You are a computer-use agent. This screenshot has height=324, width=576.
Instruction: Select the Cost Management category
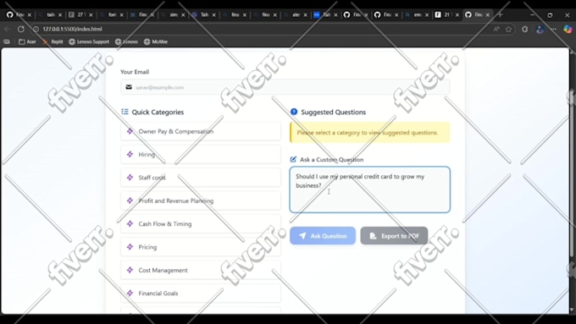(201, 270)
